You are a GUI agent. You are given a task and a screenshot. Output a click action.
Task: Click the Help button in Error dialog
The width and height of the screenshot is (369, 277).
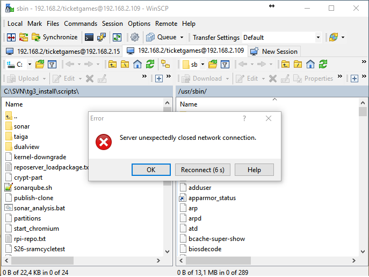tap(254, 169)
